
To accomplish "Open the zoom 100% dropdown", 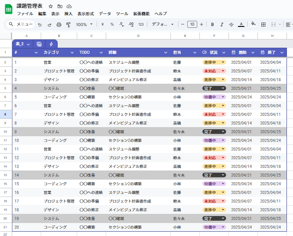I will 84,24.
